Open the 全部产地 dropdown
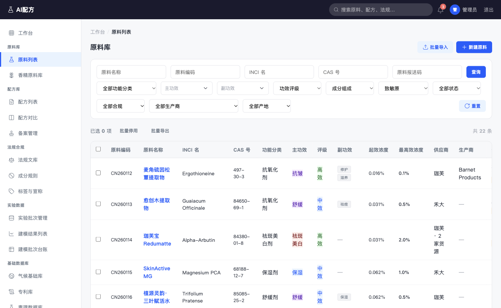The width and height of the screenshot is (501, 308). point(267,106)
